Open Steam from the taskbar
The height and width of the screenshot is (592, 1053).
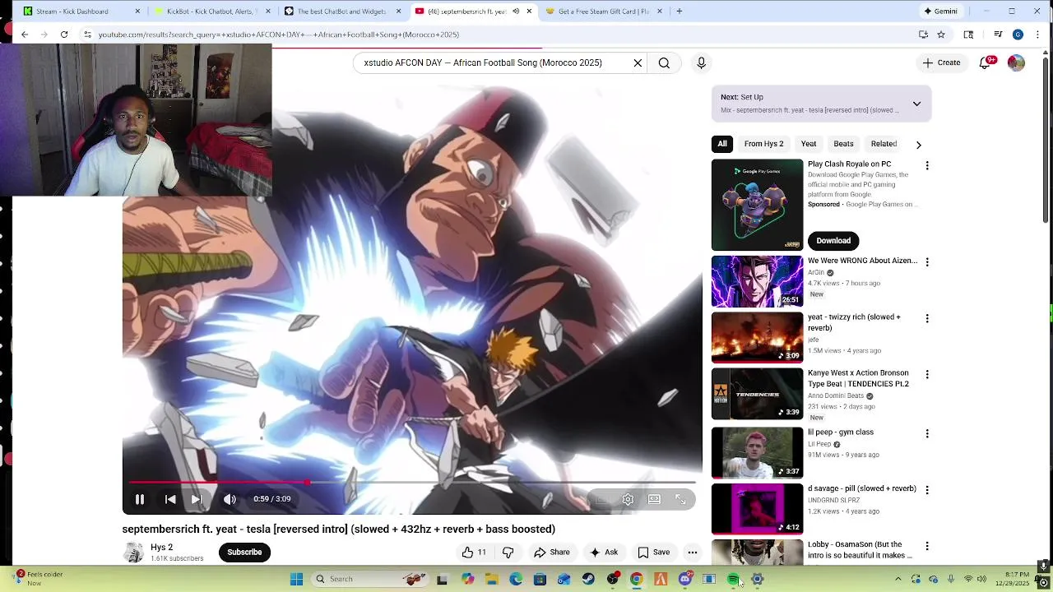(x=588, y=579)
